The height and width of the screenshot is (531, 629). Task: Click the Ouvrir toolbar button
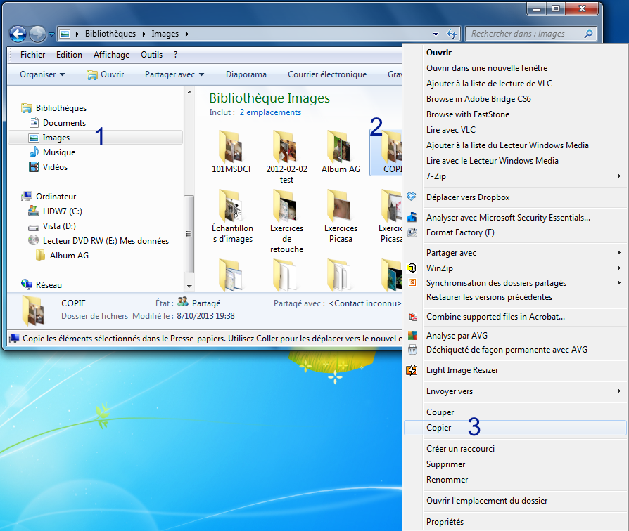coord(106,74)
